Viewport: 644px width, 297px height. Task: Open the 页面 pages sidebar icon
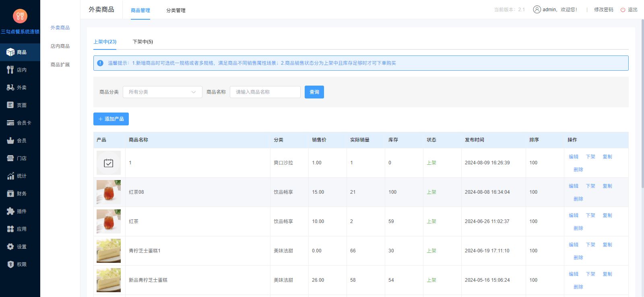(x=10, y=105)
